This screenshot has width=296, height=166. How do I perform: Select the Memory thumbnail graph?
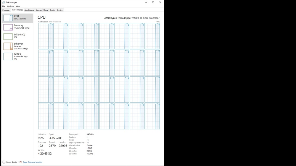click(8, 27)
